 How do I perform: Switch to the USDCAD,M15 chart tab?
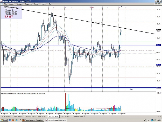pos(66,116)
